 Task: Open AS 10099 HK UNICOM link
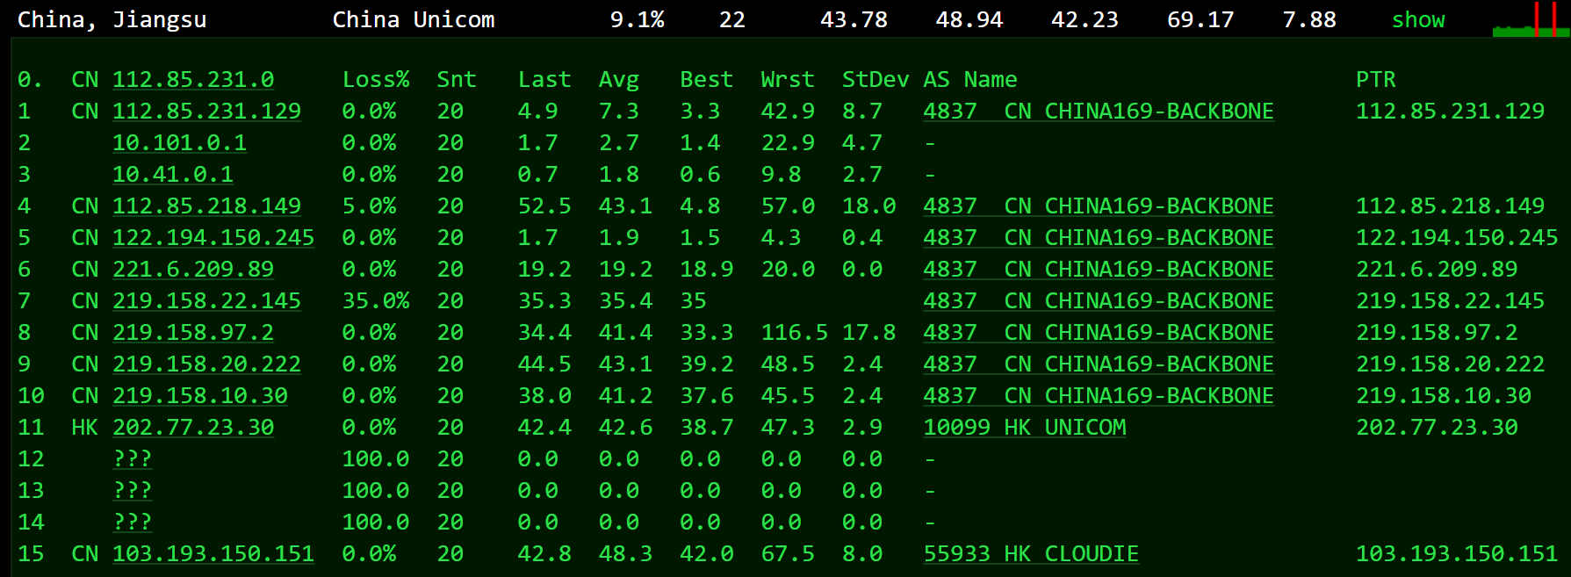pyautogui.click(x=1025, y=428)
